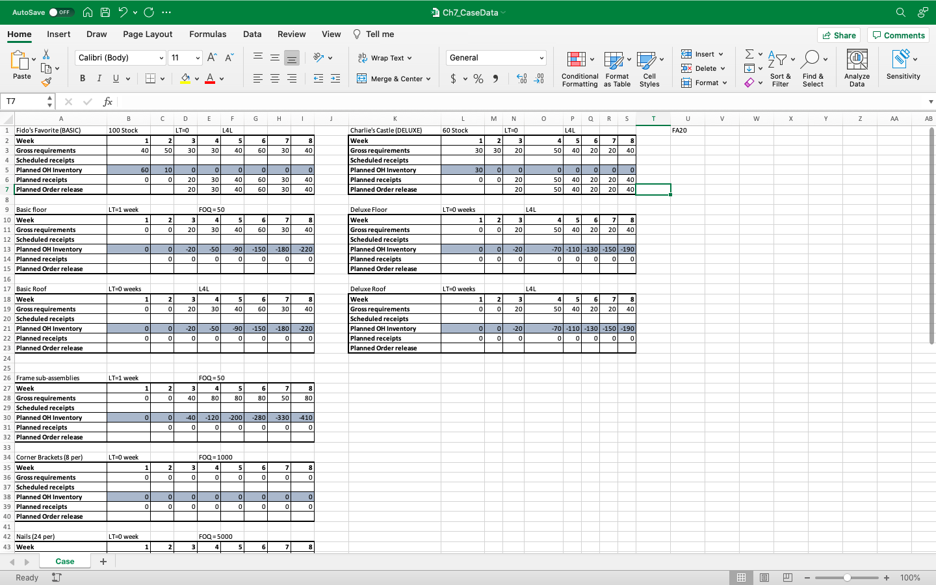Viewport: 936px width, 585px height.
Task: Open the General number format dropdown
Action: tap(495, 57)
